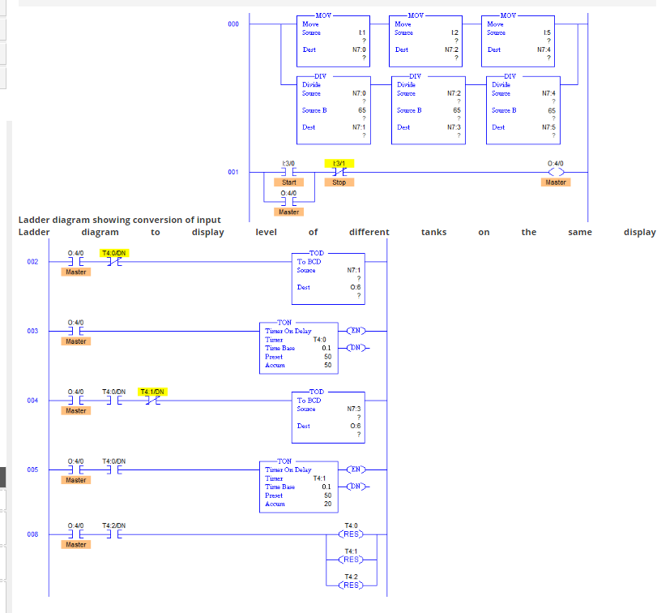This screenshot has height=613, width=657.
Task: Expand rung 001
Action: click(x=233, y=172)
